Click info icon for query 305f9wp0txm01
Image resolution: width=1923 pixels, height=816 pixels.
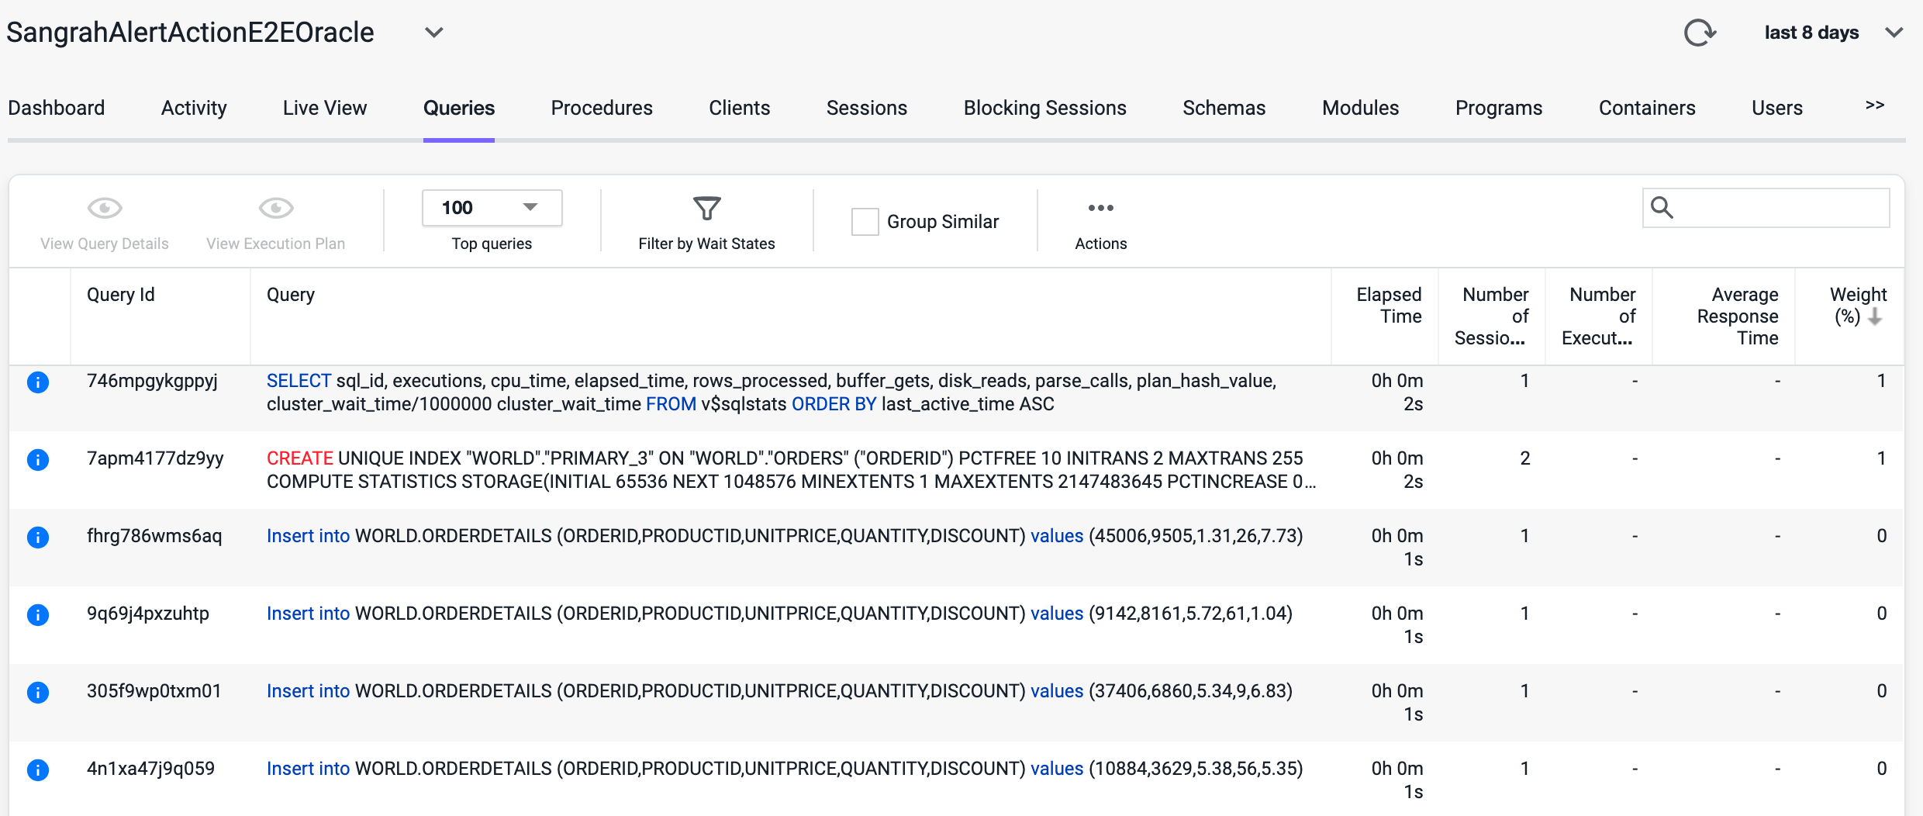pos(38,693)
